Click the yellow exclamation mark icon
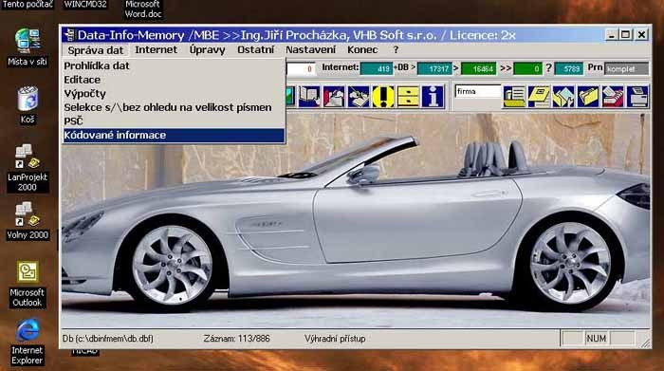 (383, 97)
